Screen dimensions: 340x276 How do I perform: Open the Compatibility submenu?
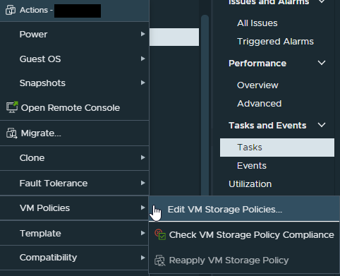tap(74, 258)
